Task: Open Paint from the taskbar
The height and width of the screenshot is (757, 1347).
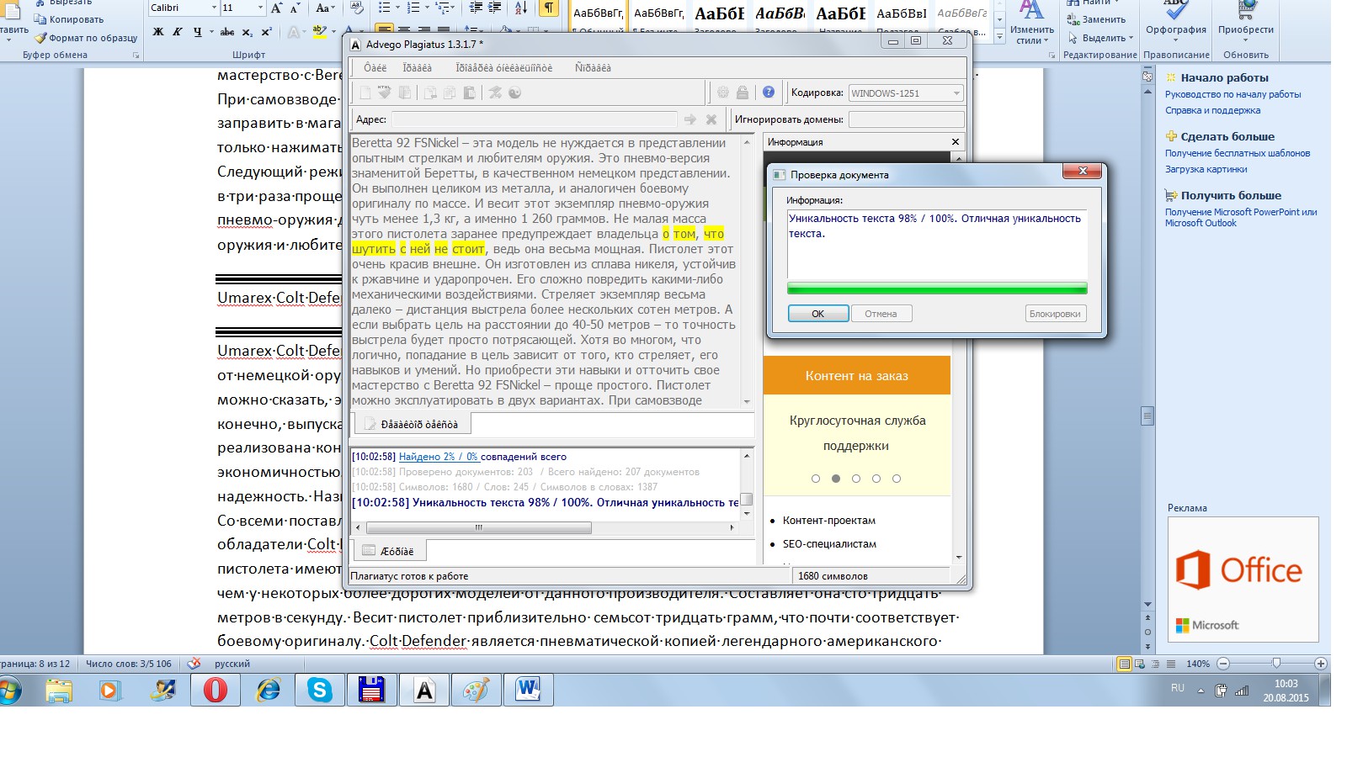Action: (477, 691)
